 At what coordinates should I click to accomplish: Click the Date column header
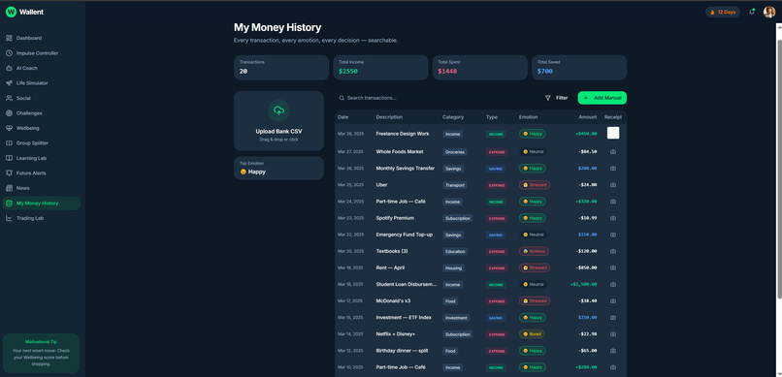(x=343, y=117)
